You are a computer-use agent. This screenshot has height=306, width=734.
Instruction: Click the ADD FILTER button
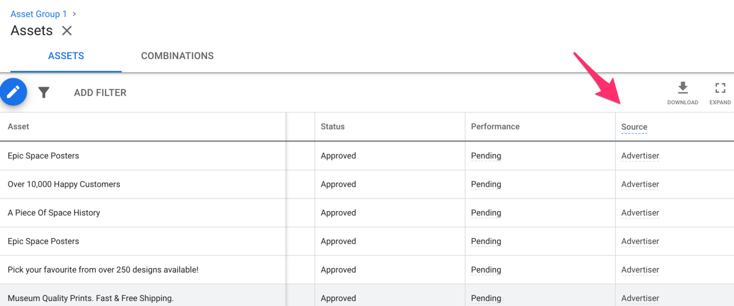(100, 92)
